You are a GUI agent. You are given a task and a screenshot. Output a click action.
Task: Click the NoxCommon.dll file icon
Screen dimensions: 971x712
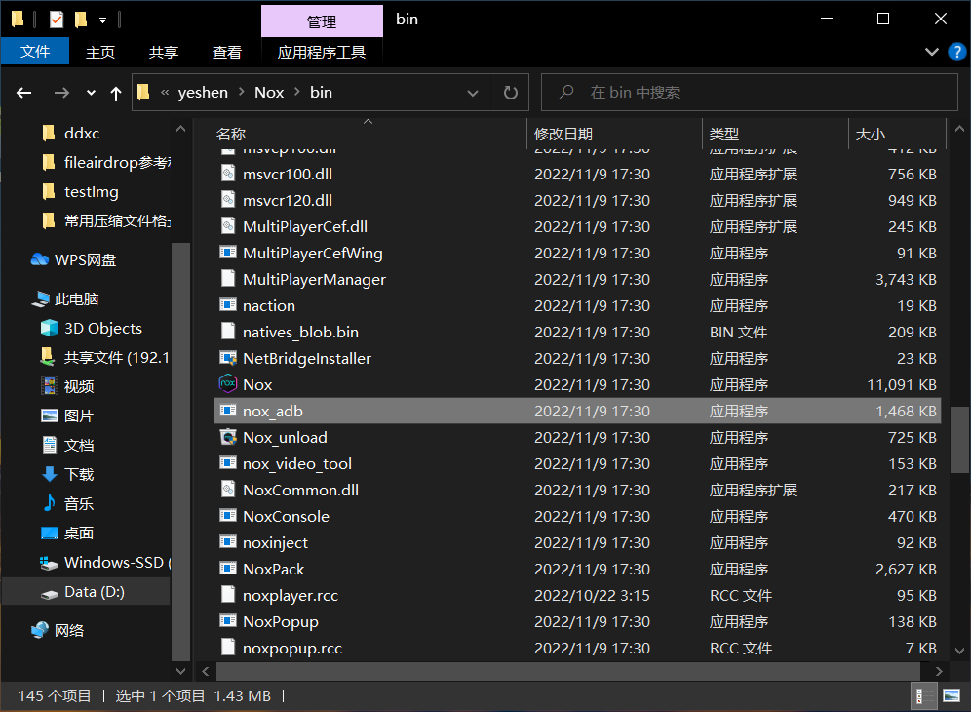(x=228, y=490)
